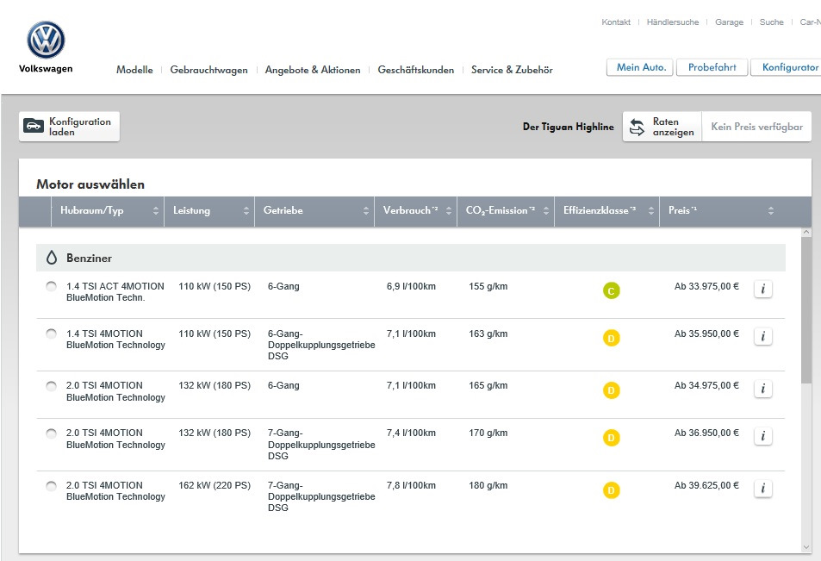The width and height of the screenshot is (821, 561).
Task: Choose the 2.0 TSI 132 kW 6-Gang engine
Action: pyautogui.click(x=51, y=386)
